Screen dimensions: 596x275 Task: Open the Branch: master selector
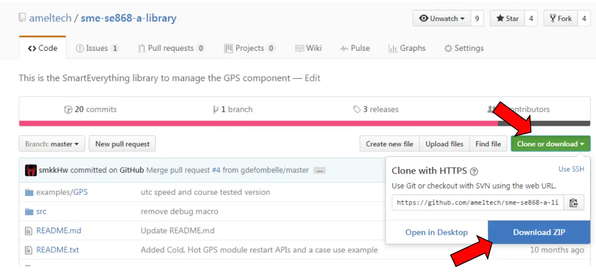point(52,144)
